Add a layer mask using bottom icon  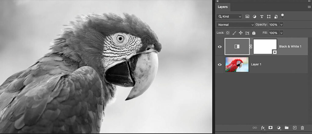point(271,128)
